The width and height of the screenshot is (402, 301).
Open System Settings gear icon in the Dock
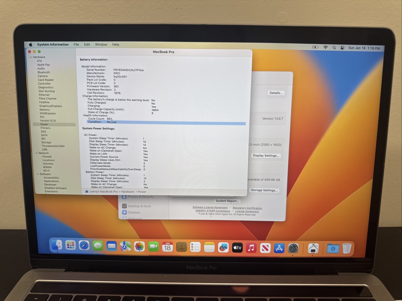tap(293, 249)
